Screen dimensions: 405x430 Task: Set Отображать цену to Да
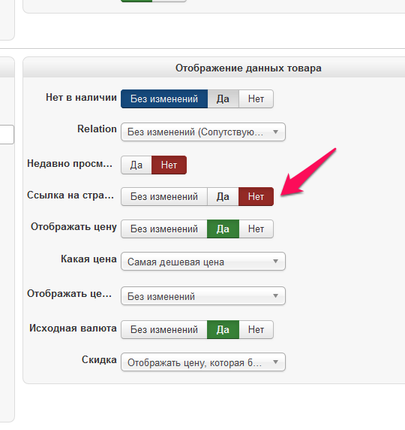(x=223, y=229)
